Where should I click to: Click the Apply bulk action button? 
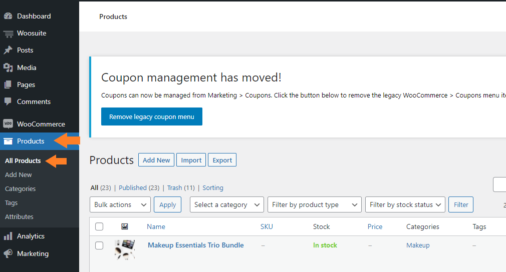(167, 204)
